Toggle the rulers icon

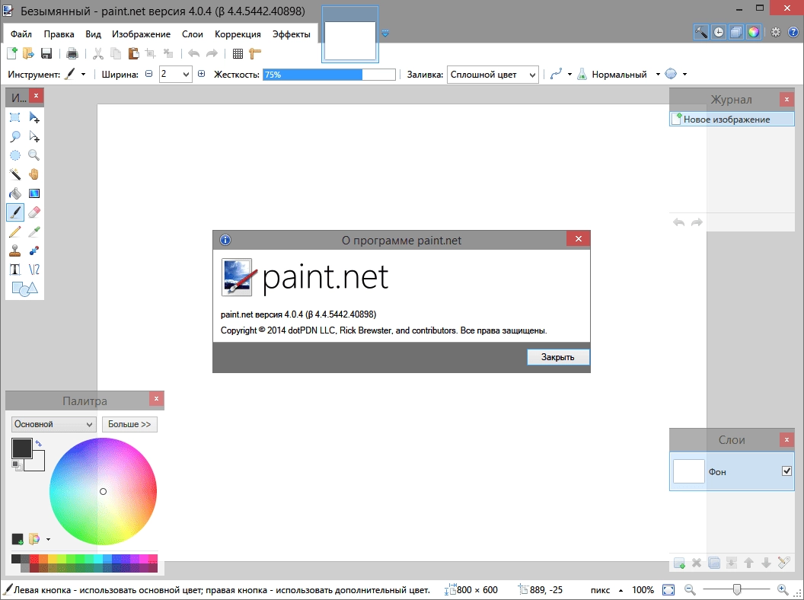(x=255, y=53)
